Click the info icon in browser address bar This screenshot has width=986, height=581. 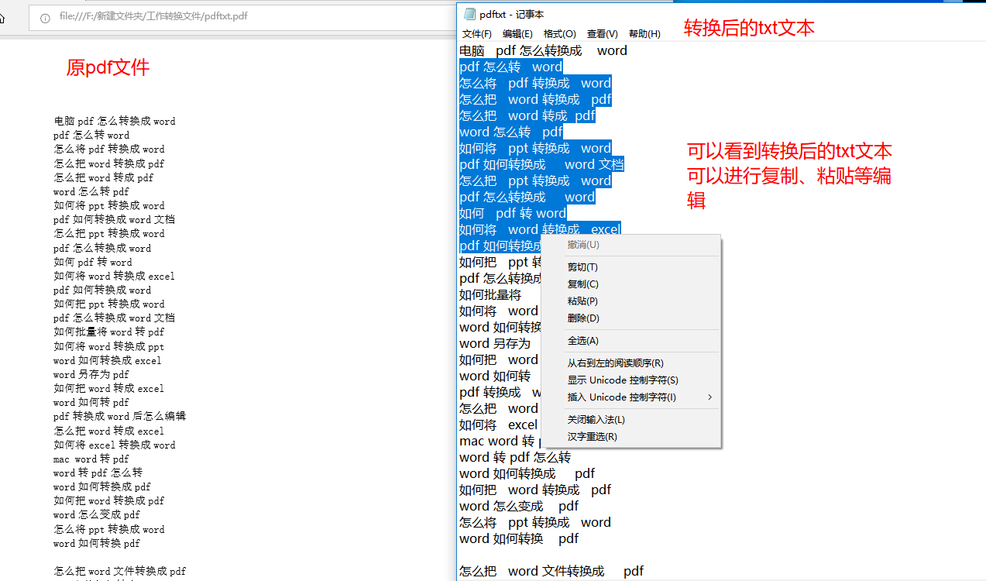coord(45,18)
